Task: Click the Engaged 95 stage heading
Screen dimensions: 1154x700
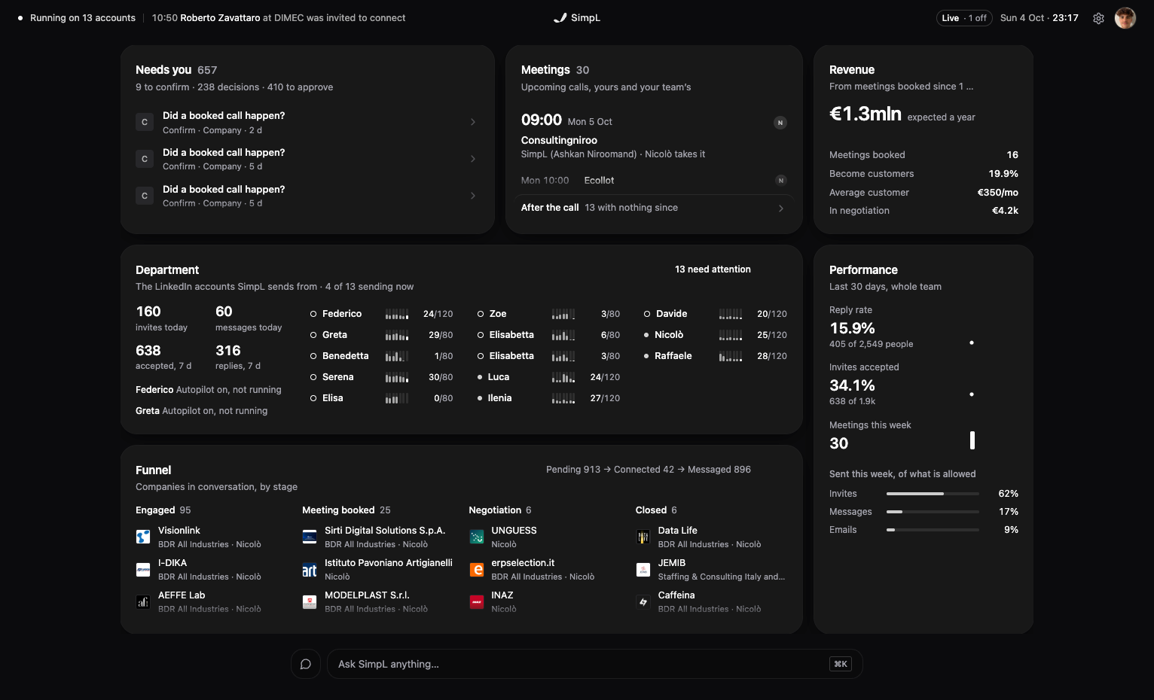Action: [x=163, y=510]
